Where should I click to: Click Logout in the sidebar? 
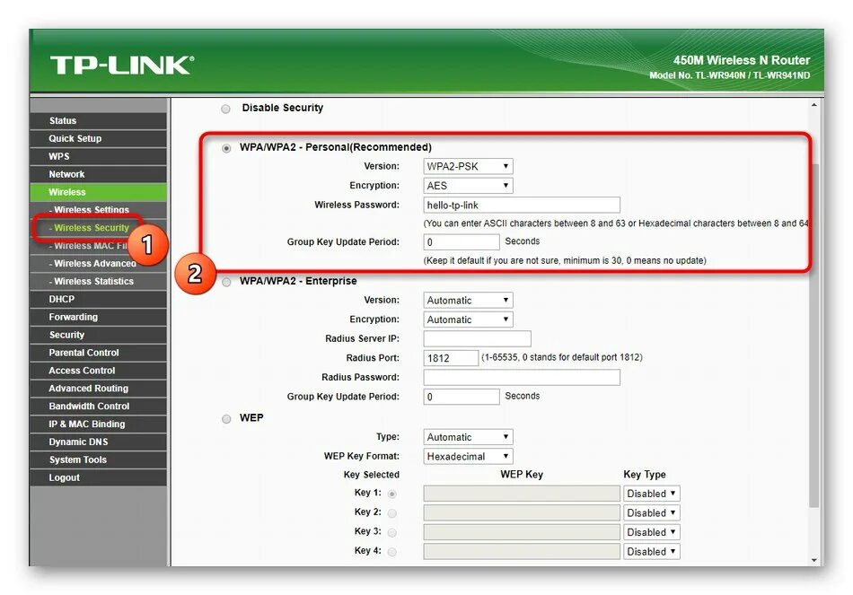tap(99, 477)
